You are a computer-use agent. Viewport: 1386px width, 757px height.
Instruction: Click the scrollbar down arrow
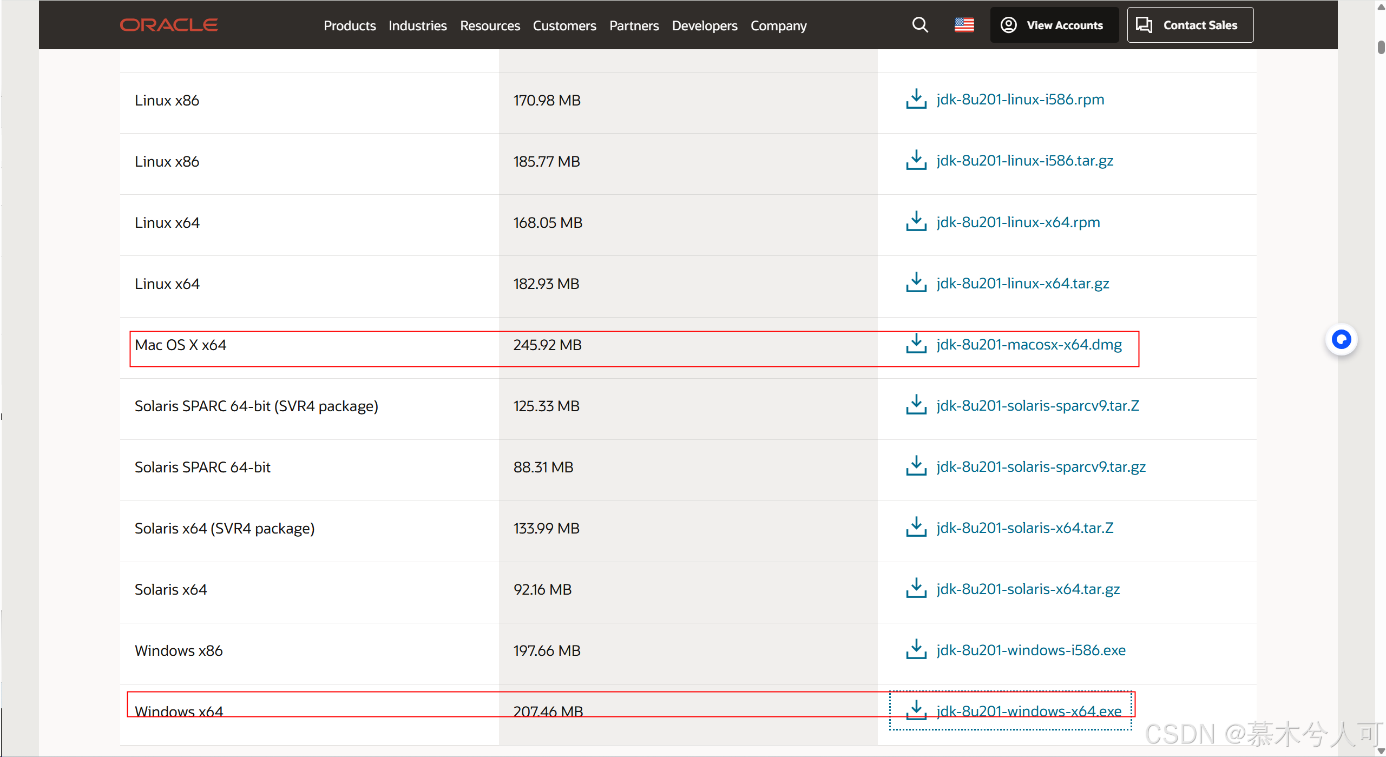[1381, 751]
